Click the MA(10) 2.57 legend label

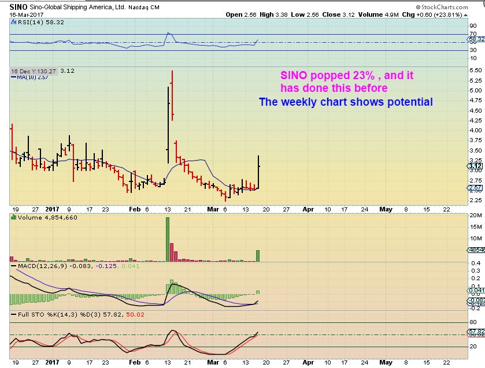[29, 77]
